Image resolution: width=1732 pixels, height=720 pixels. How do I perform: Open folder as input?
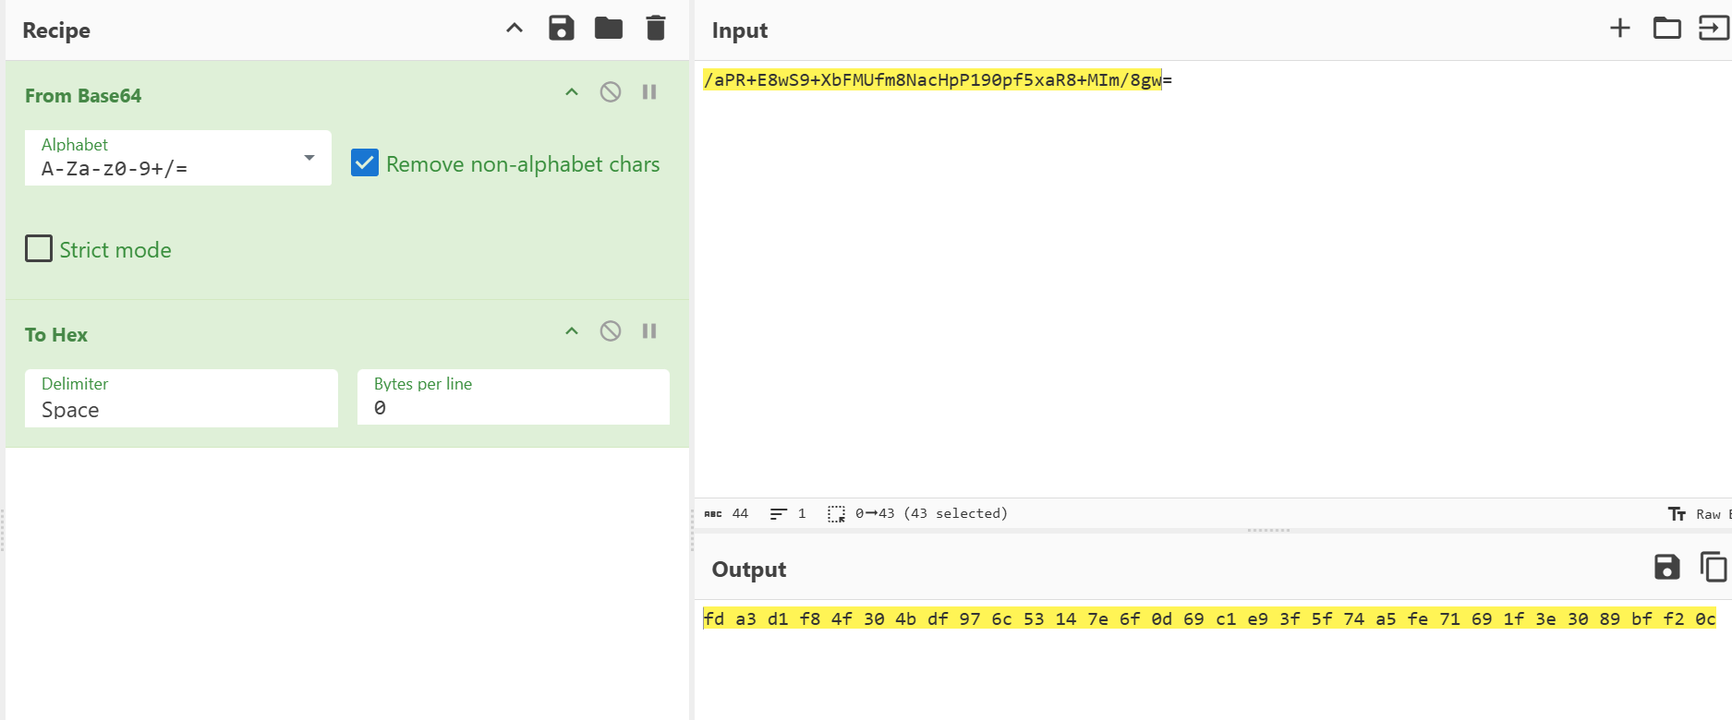click(1666, 29)
